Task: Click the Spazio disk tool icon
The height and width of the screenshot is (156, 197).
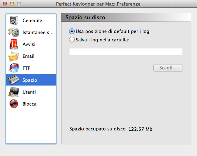Action: point(14,80)
